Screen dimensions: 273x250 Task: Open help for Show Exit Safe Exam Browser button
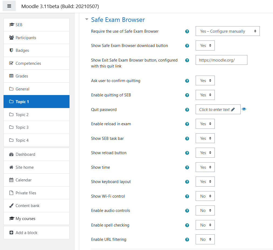pos(187,60)
